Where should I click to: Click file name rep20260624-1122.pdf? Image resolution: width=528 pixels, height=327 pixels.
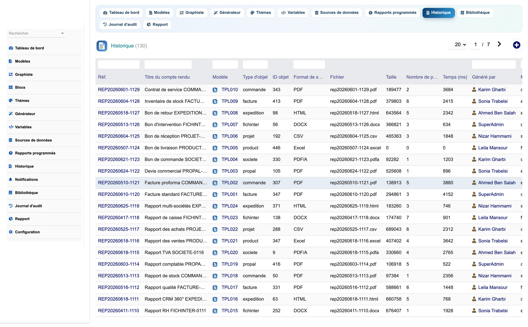click(353, 171)
